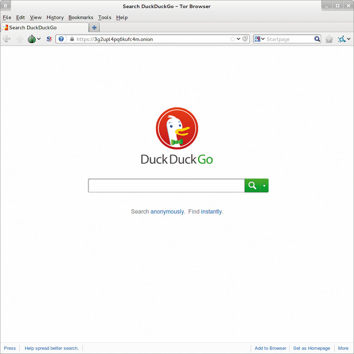Close the Tor Browser window
Screen dimensions: 354x354
coord(348,6)
